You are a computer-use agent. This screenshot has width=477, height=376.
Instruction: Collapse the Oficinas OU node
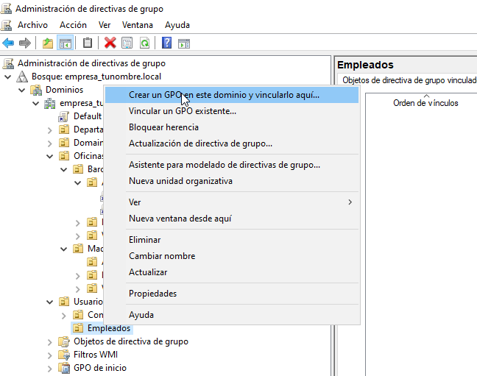(50, 157)
